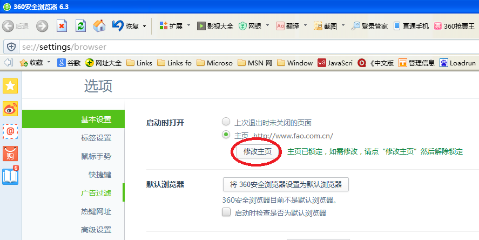
Task: Open the 管理信息 bookmark
Action: coord(417,63)
